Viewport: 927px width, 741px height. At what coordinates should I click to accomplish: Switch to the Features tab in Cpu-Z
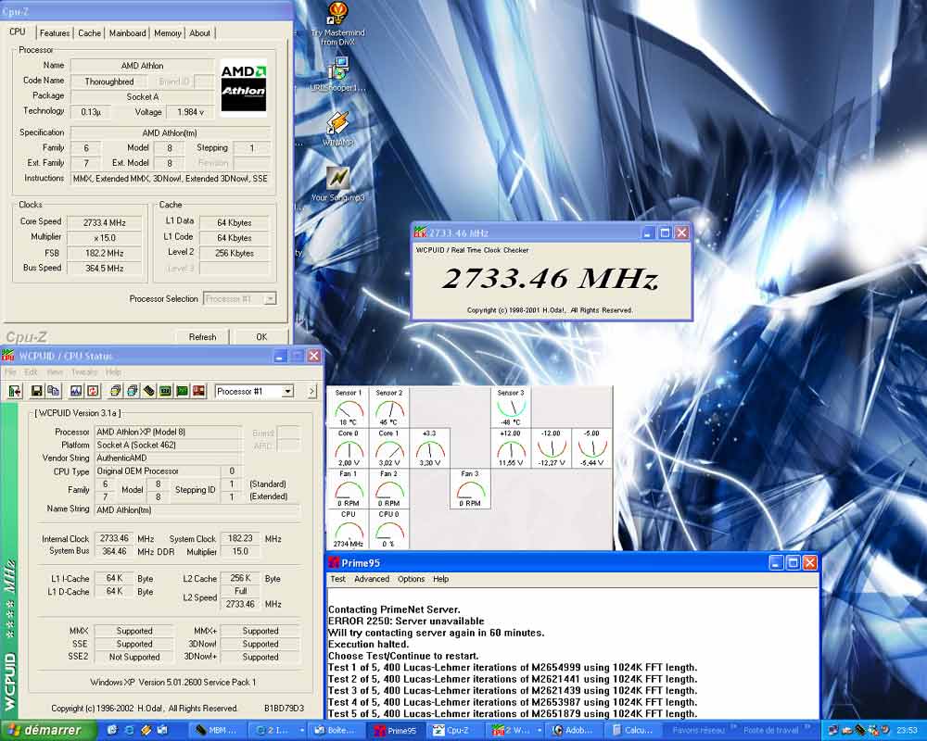tap(55, 33)
